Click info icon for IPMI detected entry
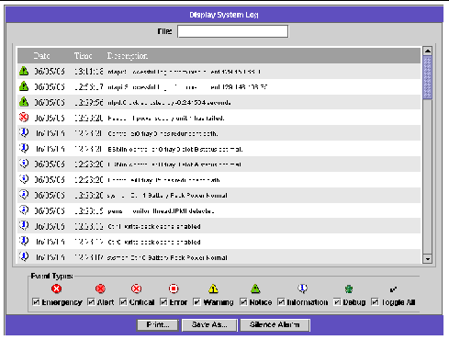This screenshot has width=449, height=340. click(x=24, y=210)
